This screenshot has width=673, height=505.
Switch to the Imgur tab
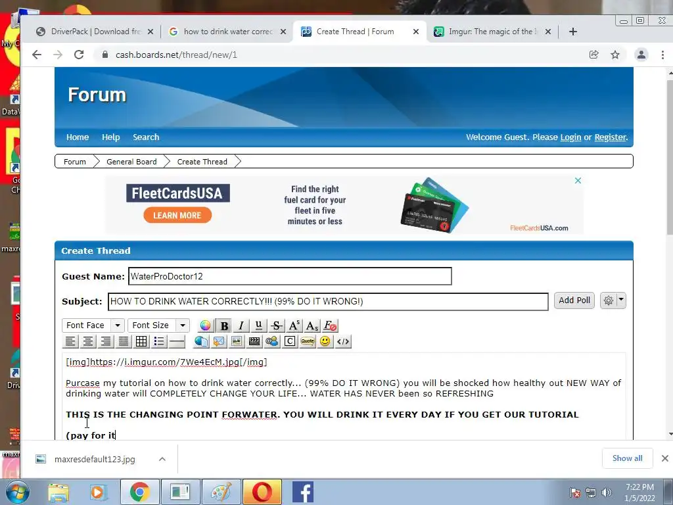coord(492,32)
